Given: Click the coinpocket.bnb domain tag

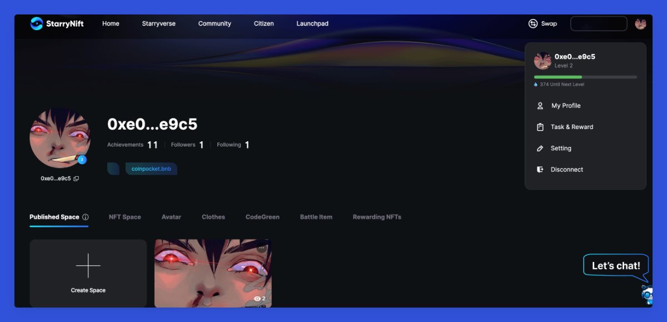Looking at the screenshot, I should point(151,169).
